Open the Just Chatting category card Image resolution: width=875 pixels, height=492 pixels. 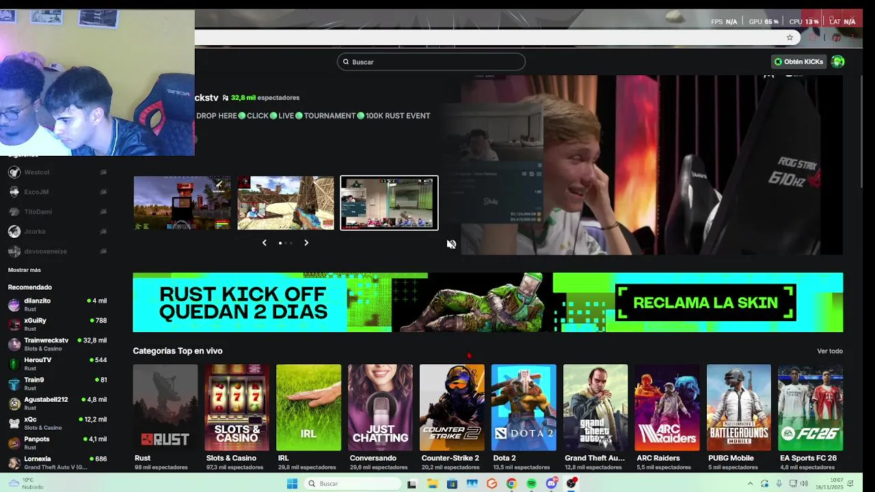tap(380, 407)
